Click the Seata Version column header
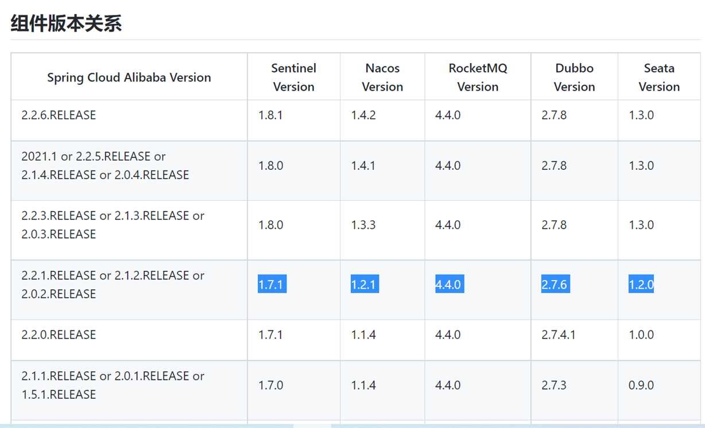The height and width of the screenshot is (428, 705). pyautogui.click(x=659, y=77)
